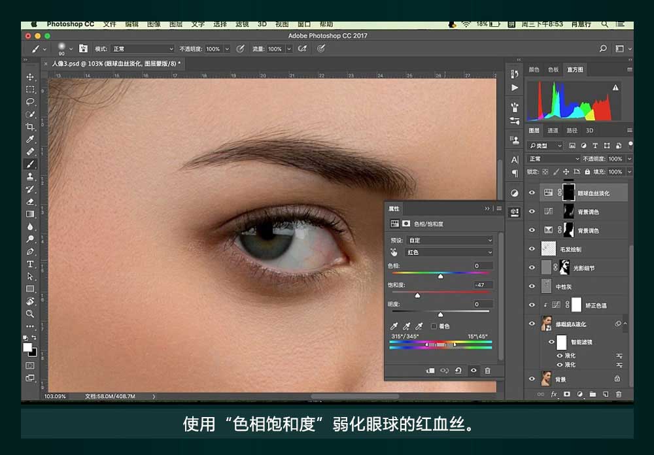Activate the Zoom tool in toolbar
Image resolution: width=654 pixels, height=455 pixels.
(30, 314)
